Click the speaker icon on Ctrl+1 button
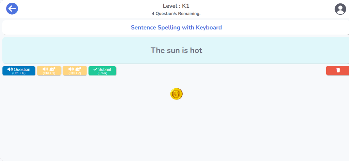 point(45,69)
